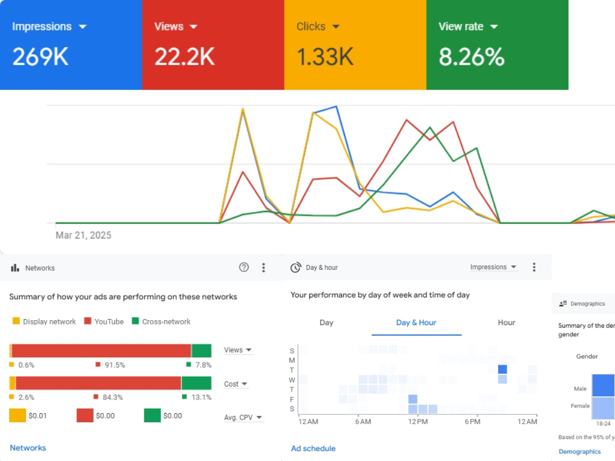Open the View rate metric dropdown
This screenshot has width=615, height=461.
[468, 26]
